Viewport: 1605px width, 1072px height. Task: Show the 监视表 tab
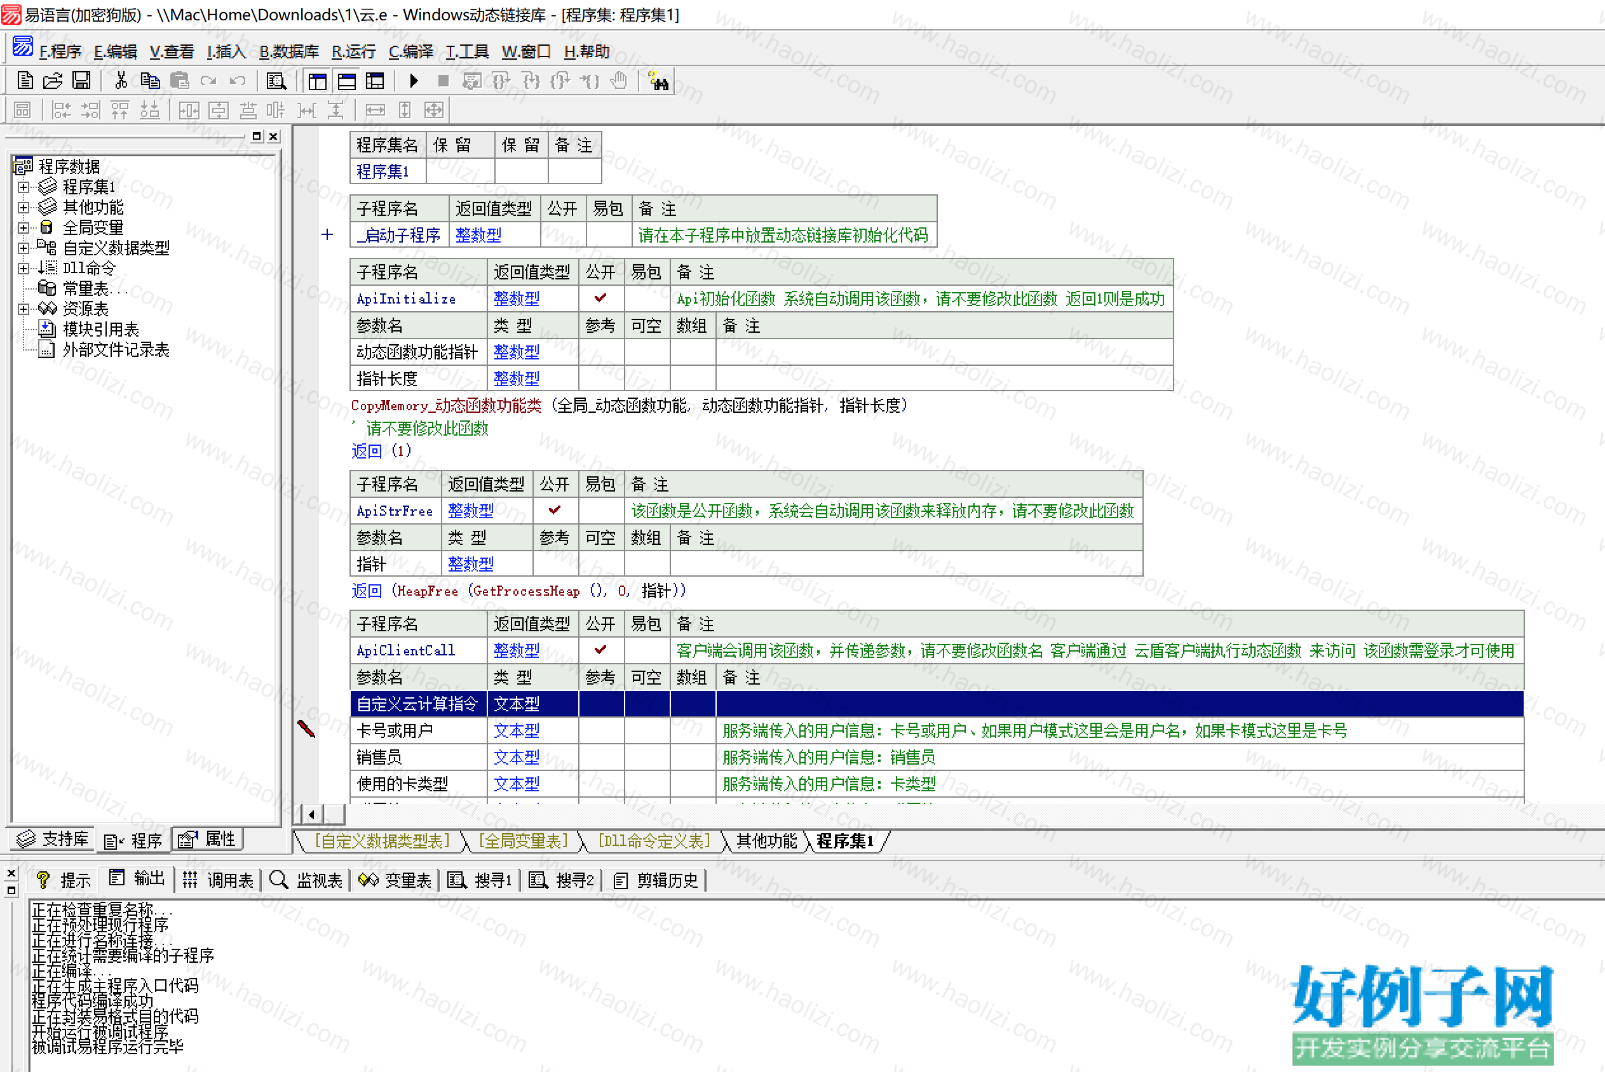point(306,880)
